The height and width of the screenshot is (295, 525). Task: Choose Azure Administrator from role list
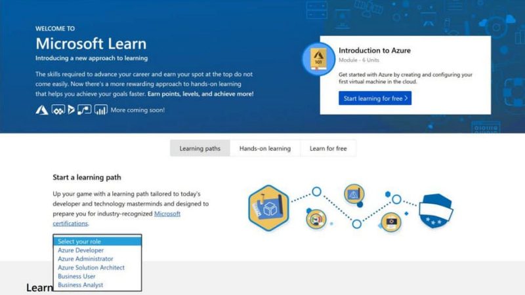click(85, 259)
